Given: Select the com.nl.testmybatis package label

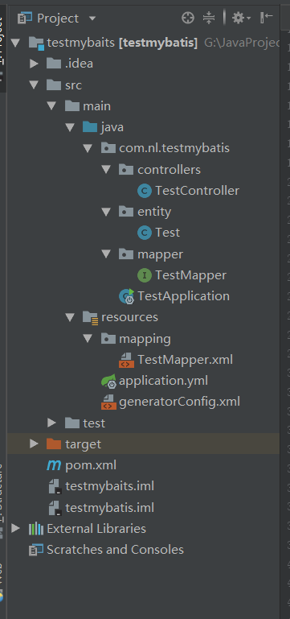Looking at the screenshot, I should [x=174, y=148].
